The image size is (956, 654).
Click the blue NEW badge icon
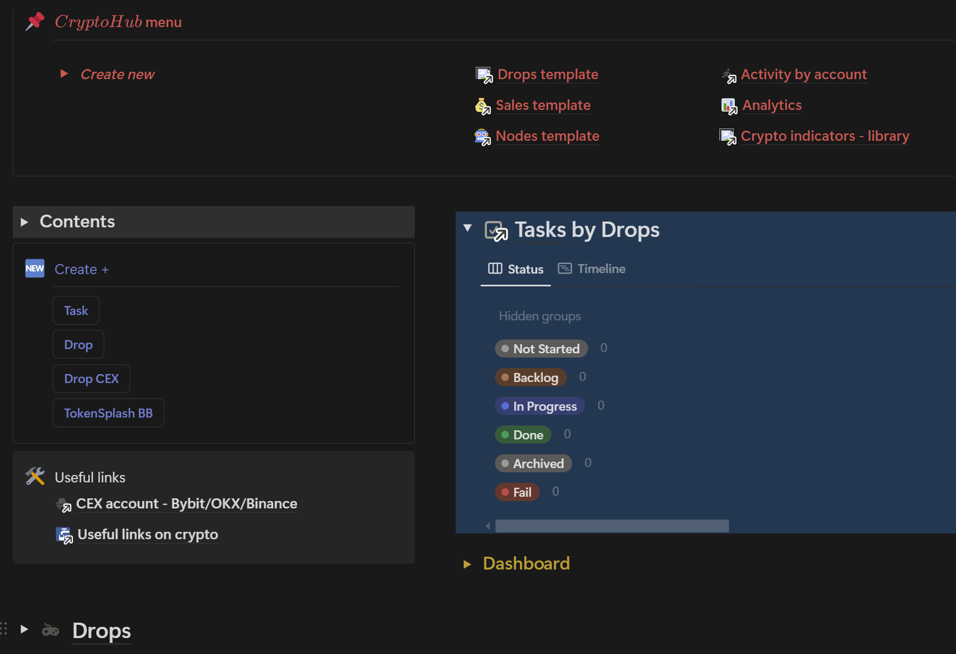(x=35, y=268)
